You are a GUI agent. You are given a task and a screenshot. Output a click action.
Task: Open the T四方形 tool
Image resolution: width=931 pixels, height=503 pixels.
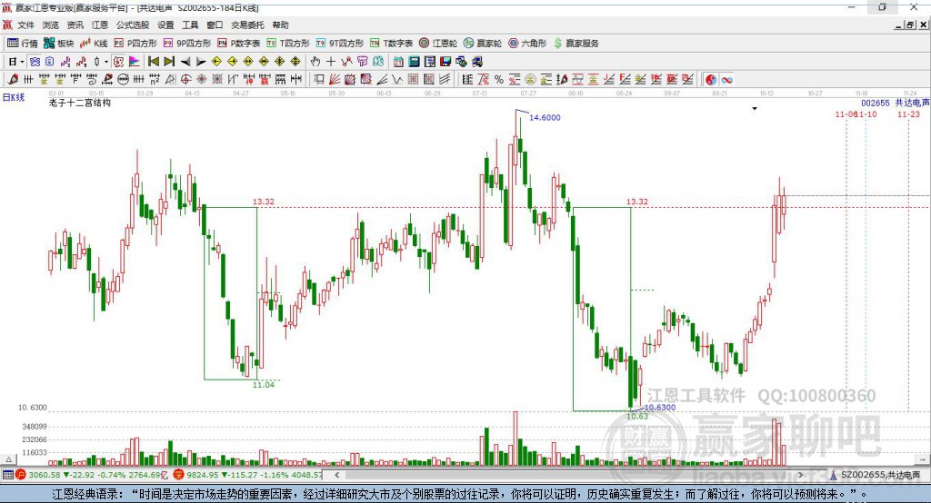(x=288, y=44)
